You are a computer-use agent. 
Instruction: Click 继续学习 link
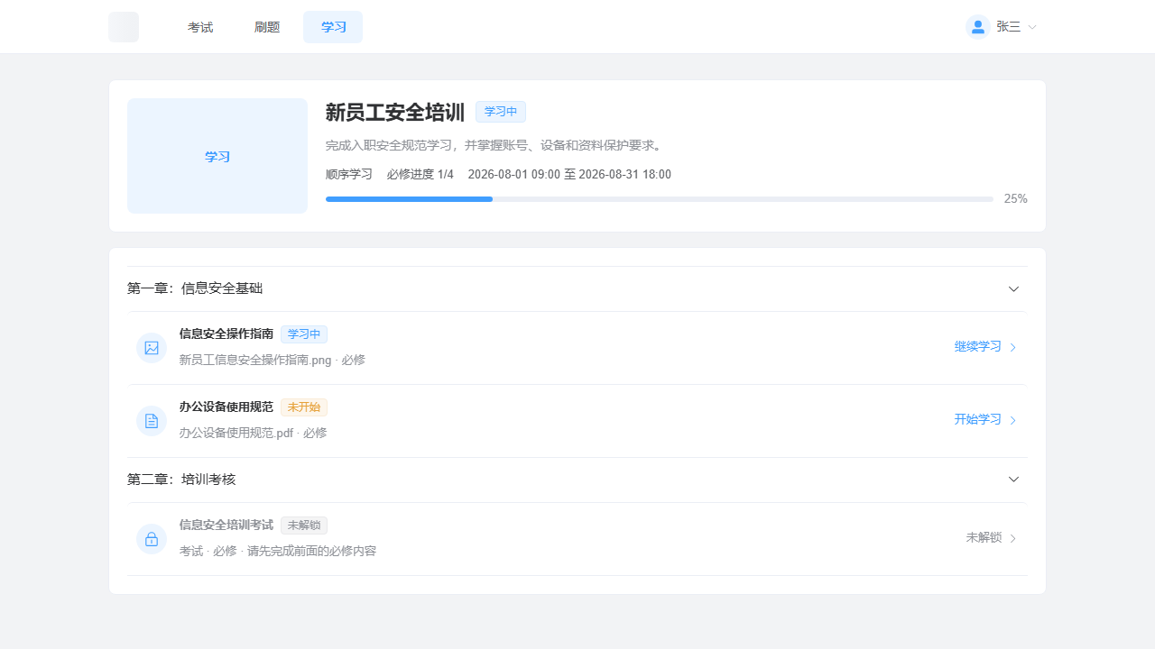point(978,347)
